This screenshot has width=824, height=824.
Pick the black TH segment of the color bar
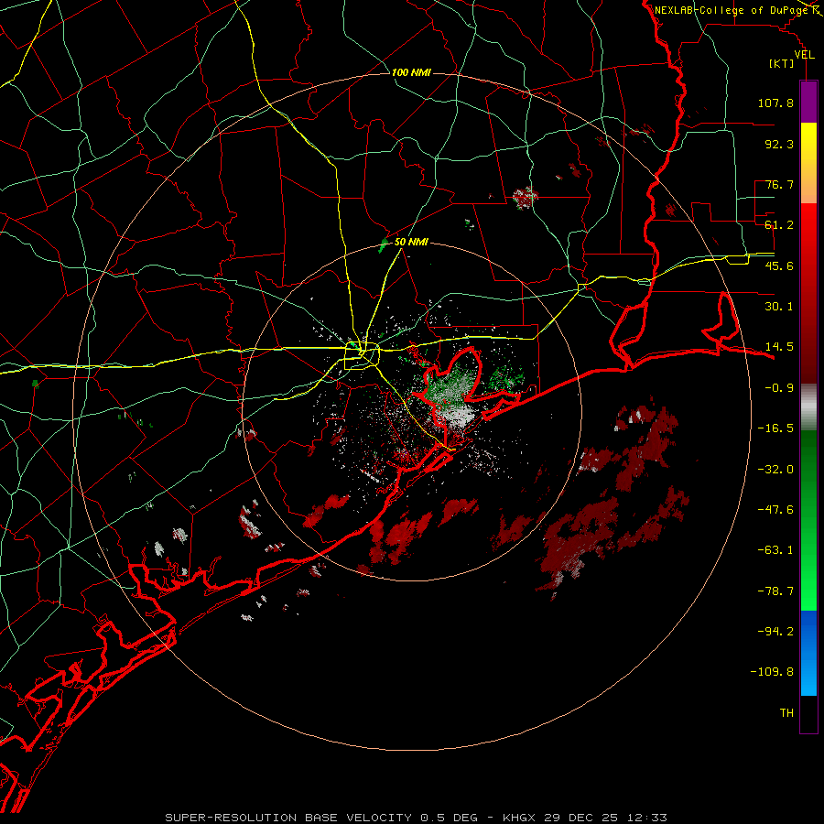point(808,713)
